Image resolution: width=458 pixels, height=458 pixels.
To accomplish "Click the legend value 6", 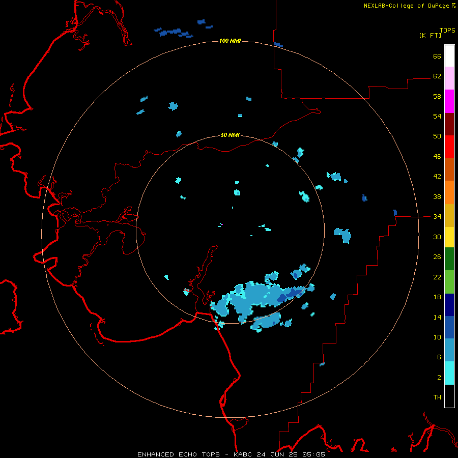I will [x=439, y=357].
